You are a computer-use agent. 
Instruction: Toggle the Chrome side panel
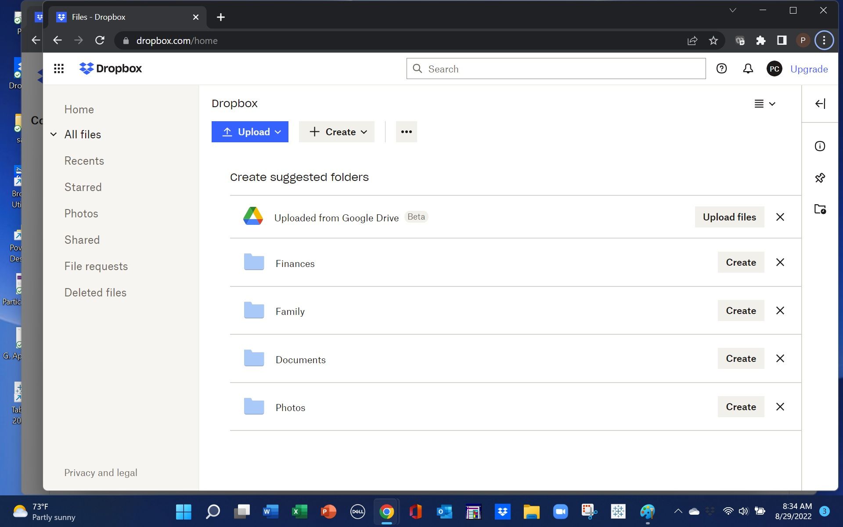tap(782, 41)
